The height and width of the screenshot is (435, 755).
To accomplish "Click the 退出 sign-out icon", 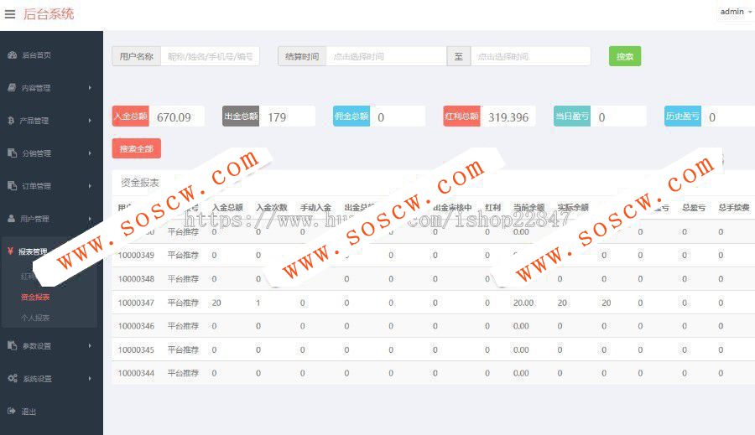I will [12, 411].
